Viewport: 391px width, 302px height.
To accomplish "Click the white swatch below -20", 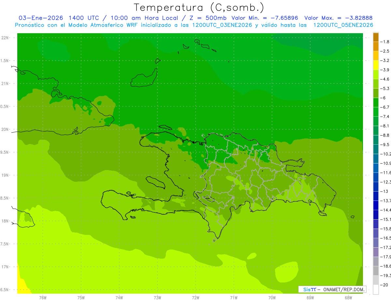I will click(x=376, y=289).
